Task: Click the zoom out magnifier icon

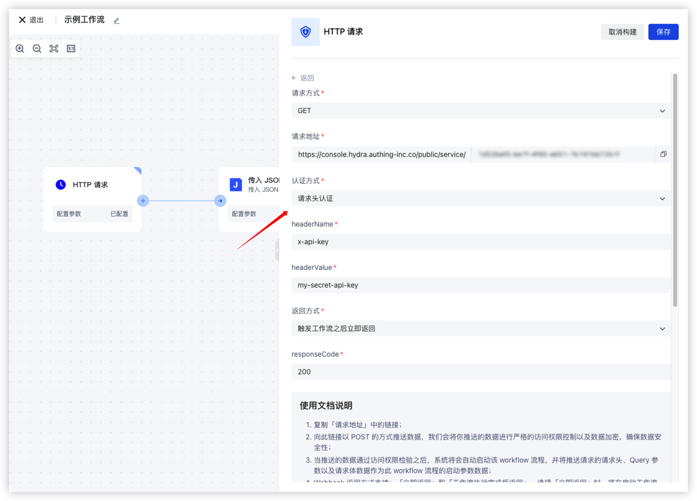Action: point(37,48)
